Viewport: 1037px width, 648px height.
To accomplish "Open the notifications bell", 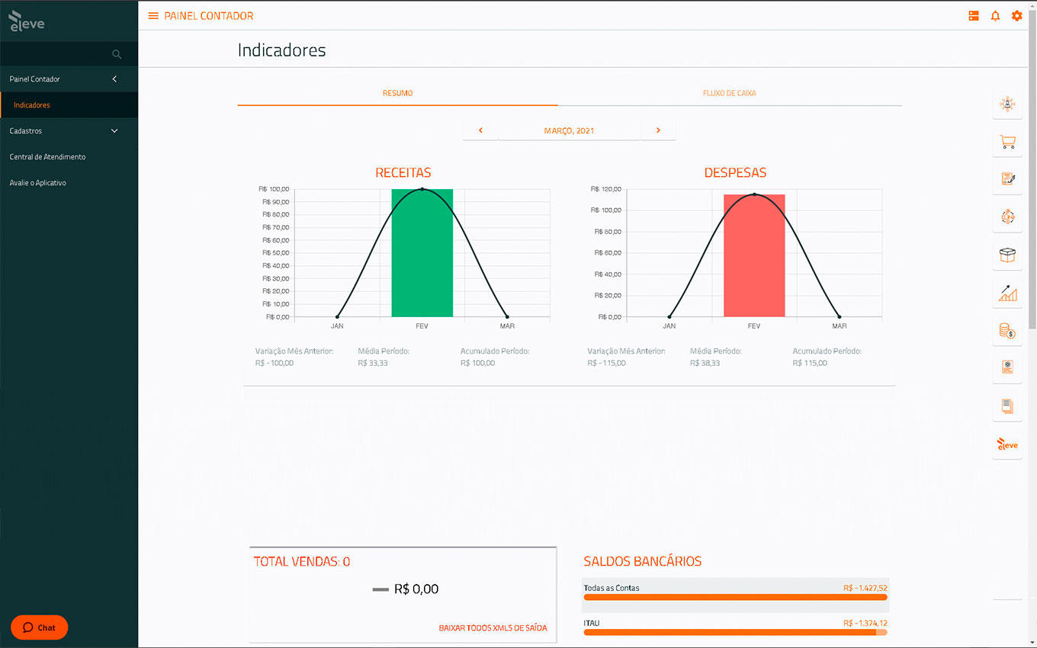I will [x=995, y=16].
